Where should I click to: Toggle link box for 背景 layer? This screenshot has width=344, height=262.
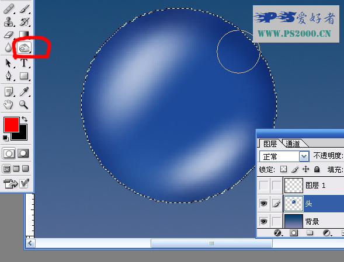pyautogui.click(x=276, y=221)
